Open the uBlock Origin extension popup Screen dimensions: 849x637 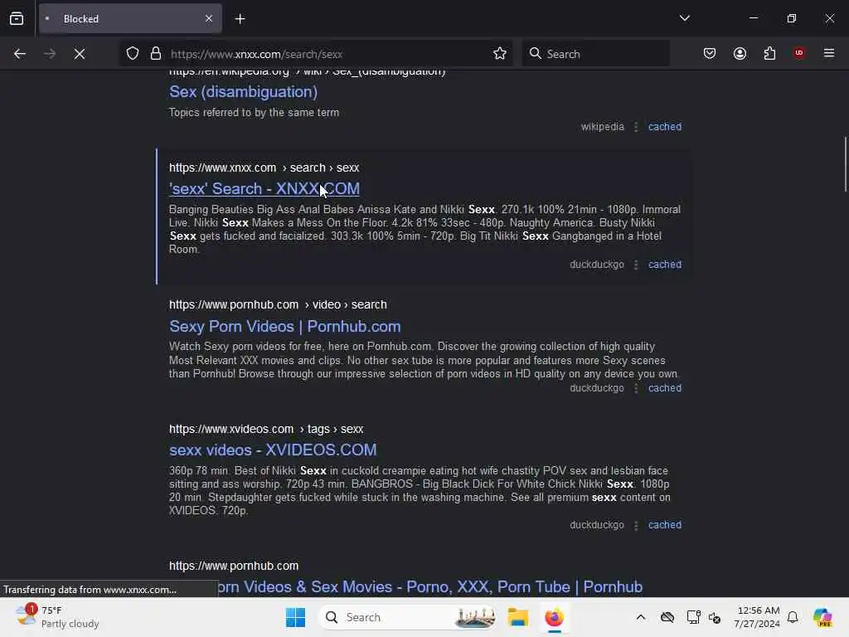click(798, 52)
